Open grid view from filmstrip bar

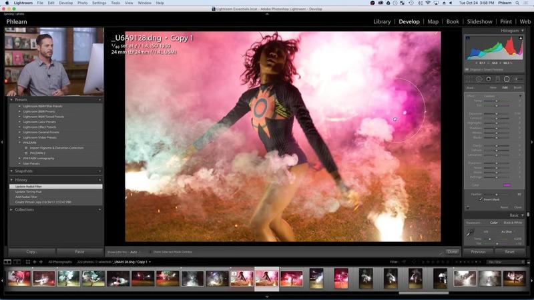[28, 262]
